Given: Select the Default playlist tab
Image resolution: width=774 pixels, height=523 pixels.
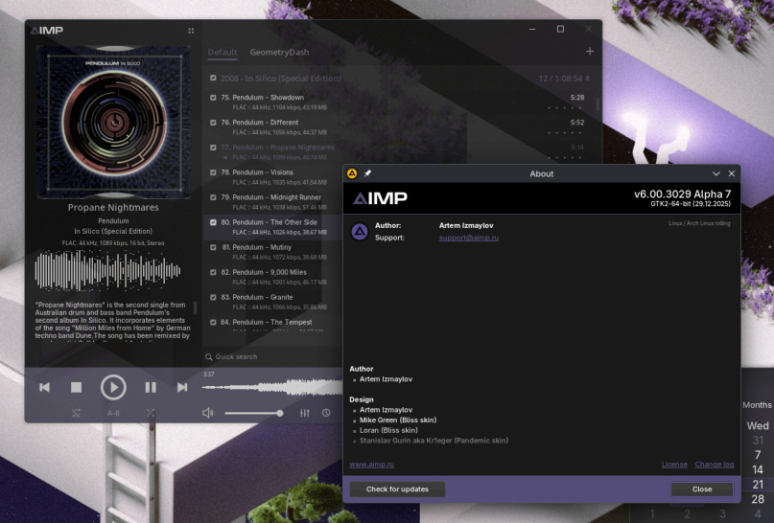Looking at the screenshot, I should click(x=223, y=53).
